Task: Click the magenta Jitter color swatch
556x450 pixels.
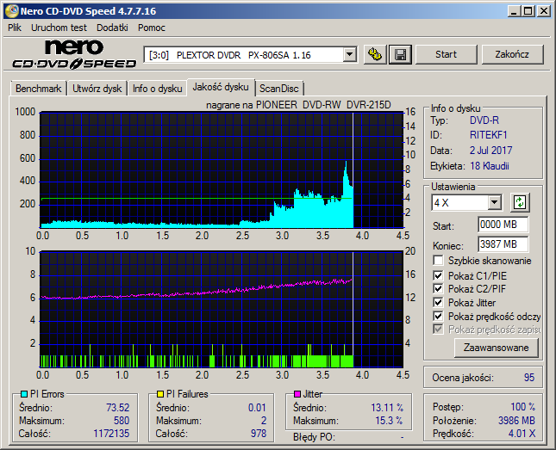Action: [x=297, y=394]
